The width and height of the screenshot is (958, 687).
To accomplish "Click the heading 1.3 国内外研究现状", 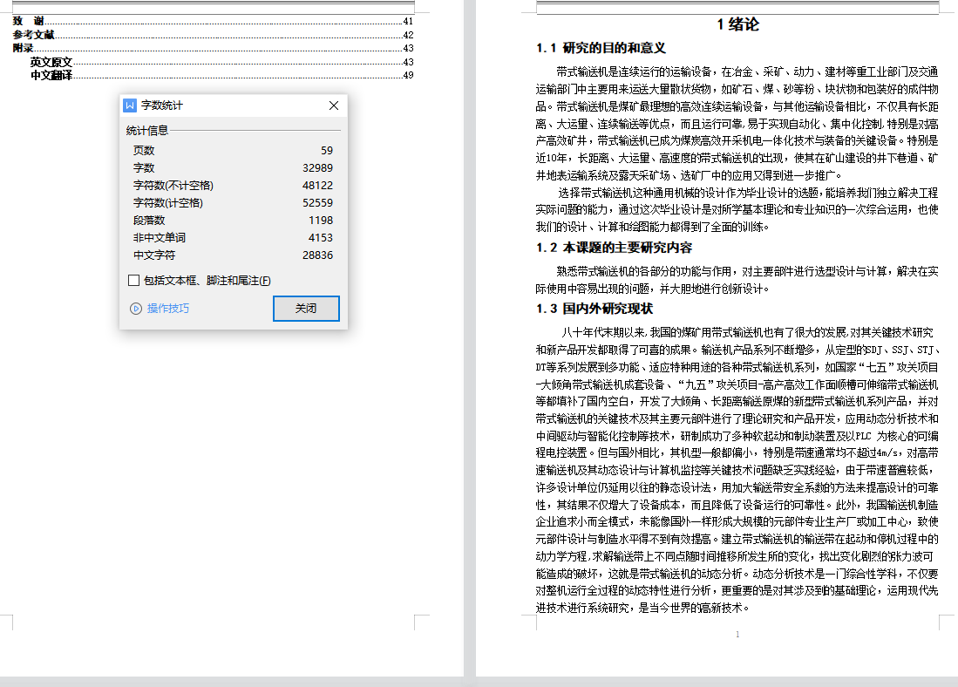I will pyautogui.click(x=595, y=309).
